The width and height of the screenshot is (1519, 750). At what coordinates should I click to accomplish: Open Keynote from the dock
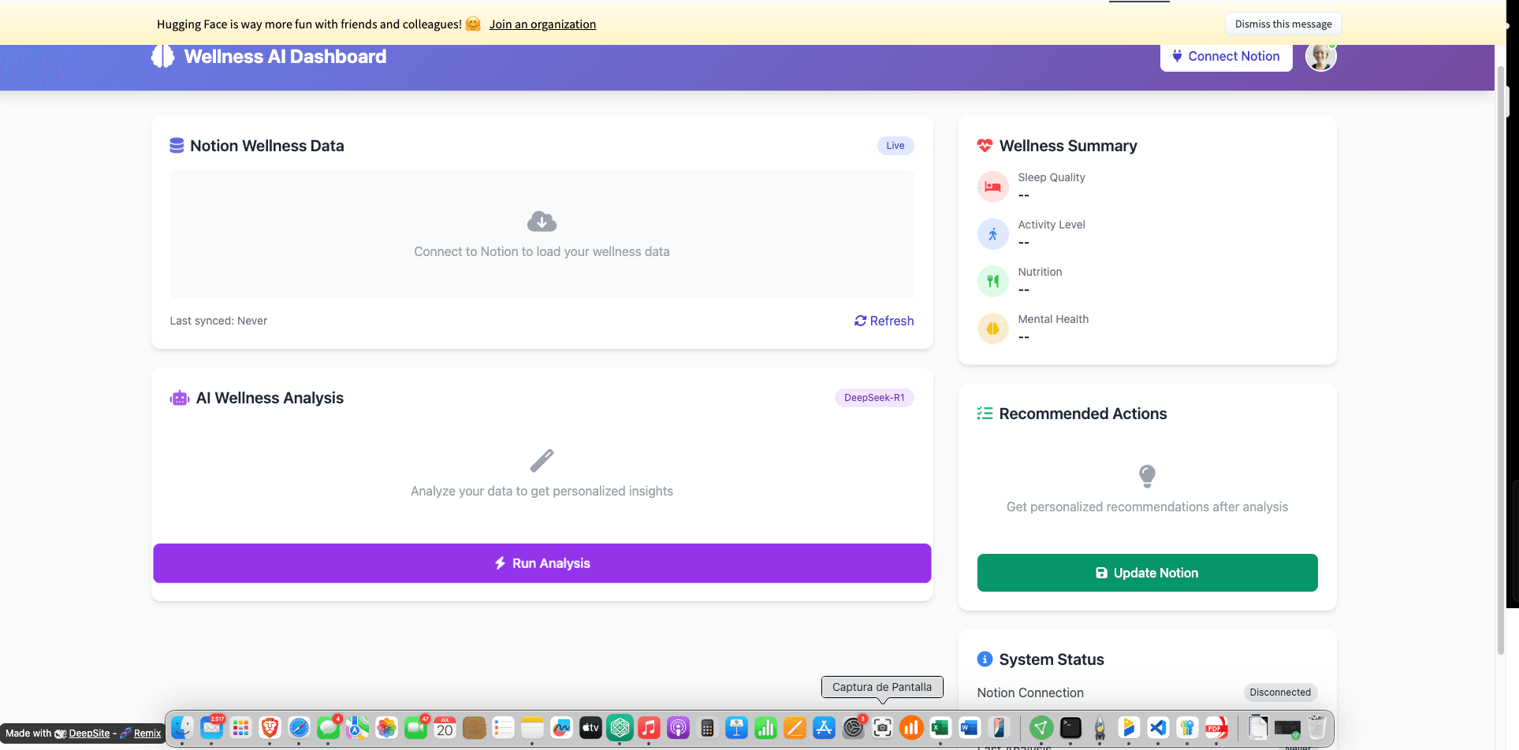736,728
